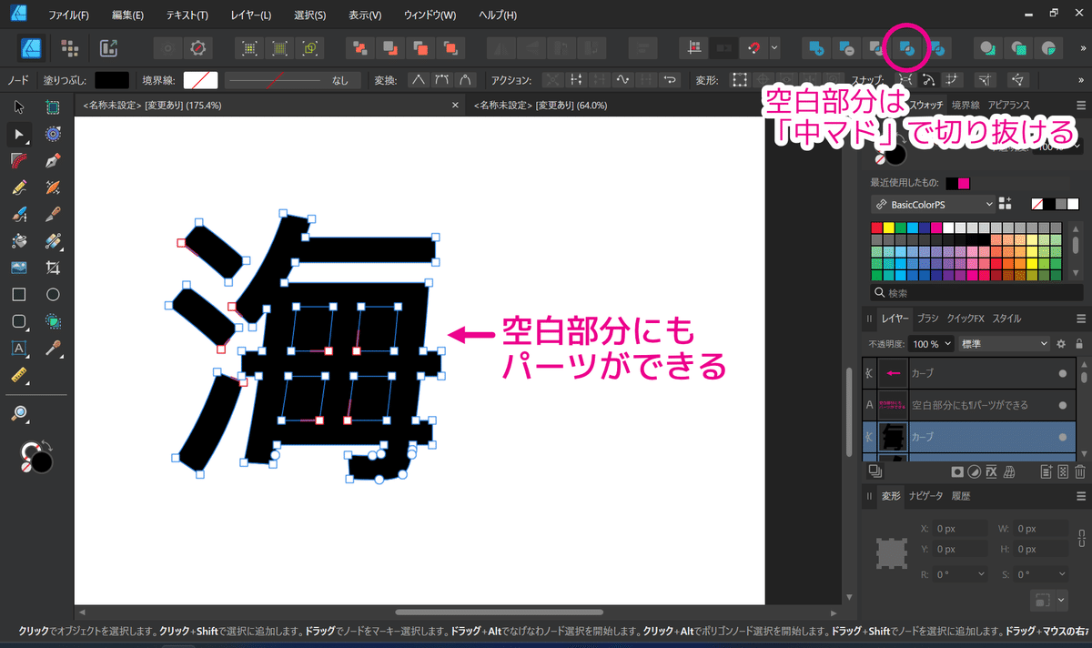Select the Artboard tool
The width and height of the screenshot is (1092, 648).
pos(53,108)
